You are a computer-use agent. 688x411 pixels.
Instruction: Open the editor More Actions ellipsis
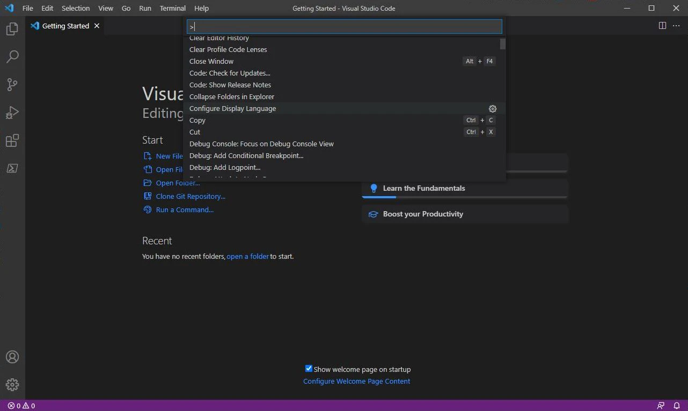tap(676, 26)
